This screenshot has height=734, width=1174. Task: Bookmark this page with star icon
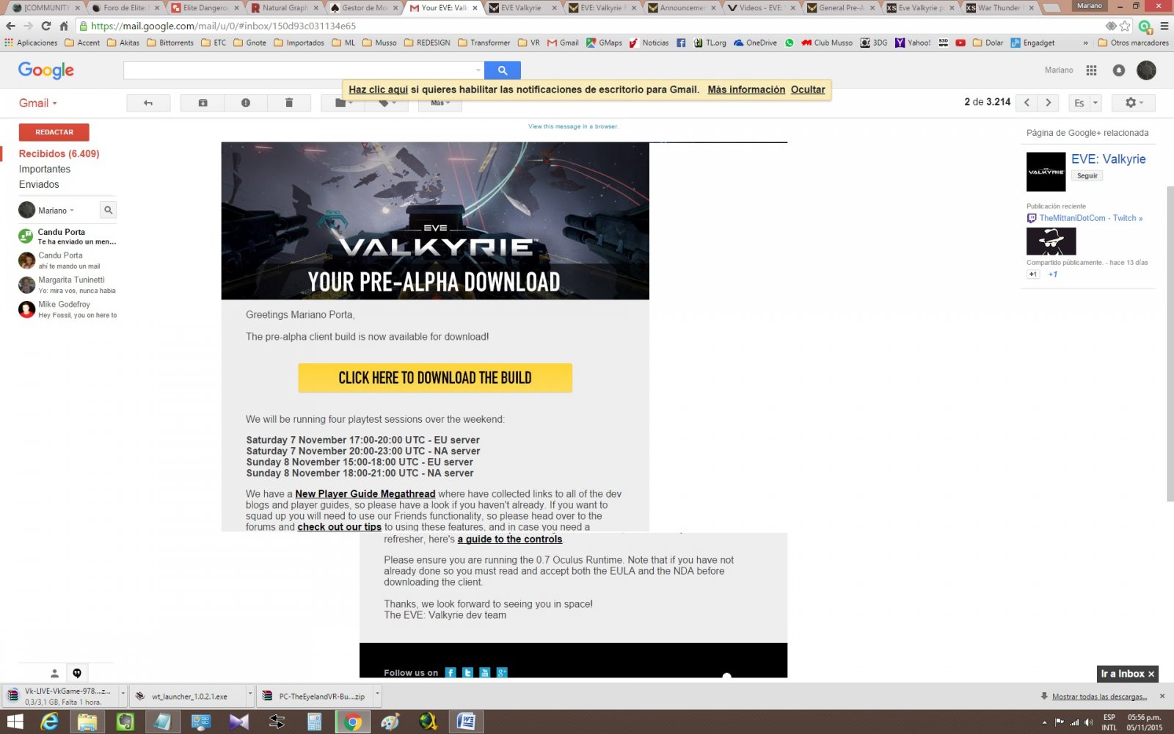point(1125,26)
